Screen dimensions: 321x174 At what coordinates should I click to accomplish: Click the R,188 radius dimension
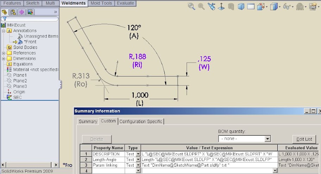[137, 57]
